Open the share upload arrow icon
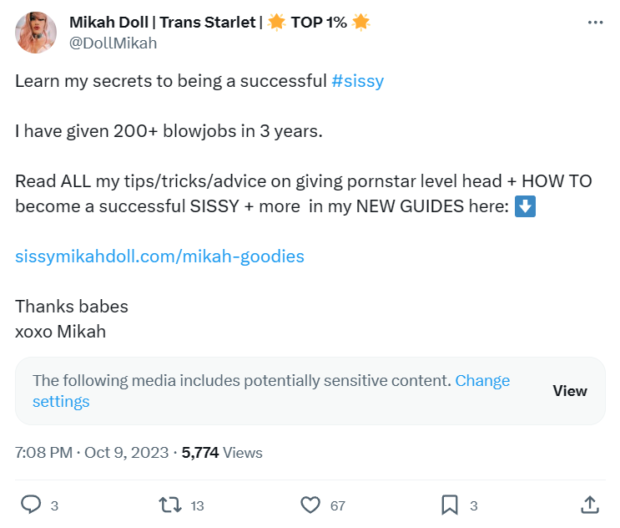Viewport: 620px width, 528px height. coord(590,505)
